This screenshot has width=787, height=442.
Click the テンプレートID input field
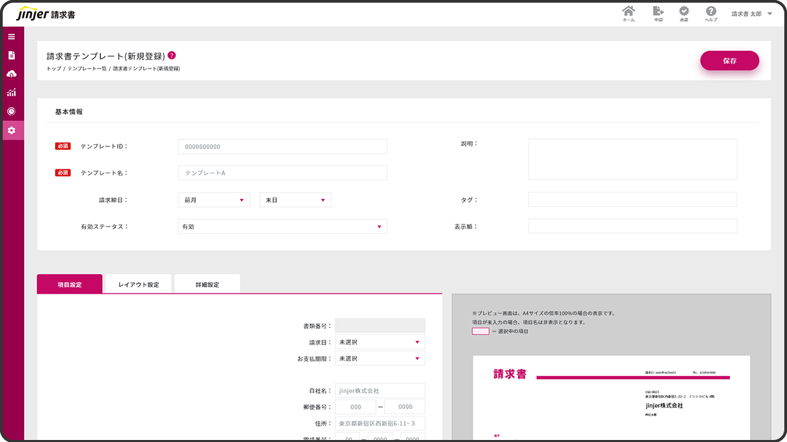pos(283,146)
